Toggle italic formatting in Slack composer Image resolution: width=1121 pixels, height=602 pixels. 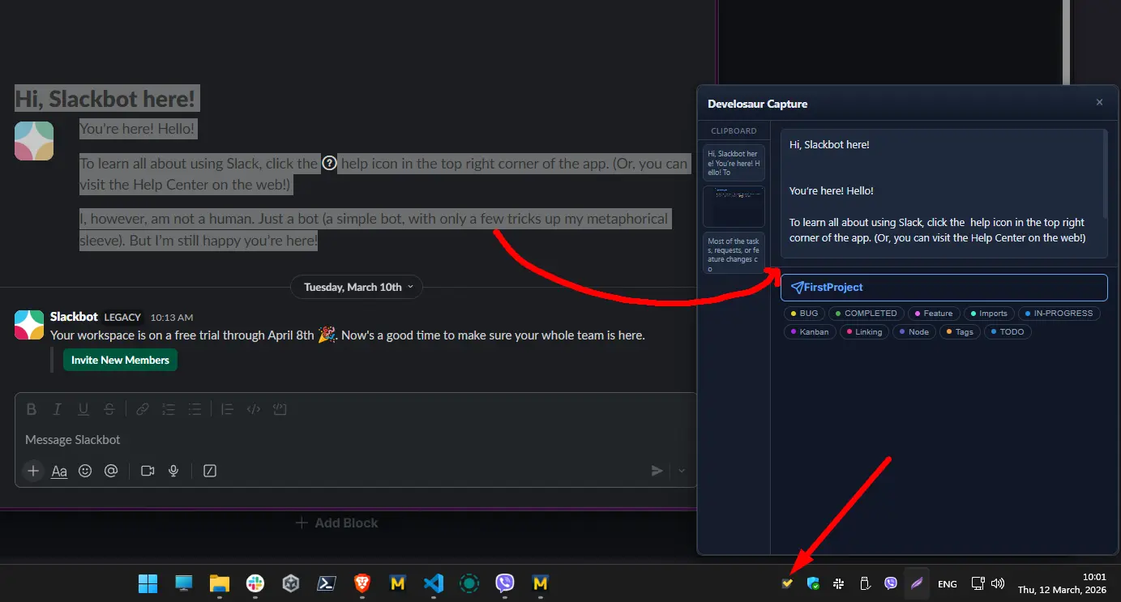(58, 409)
